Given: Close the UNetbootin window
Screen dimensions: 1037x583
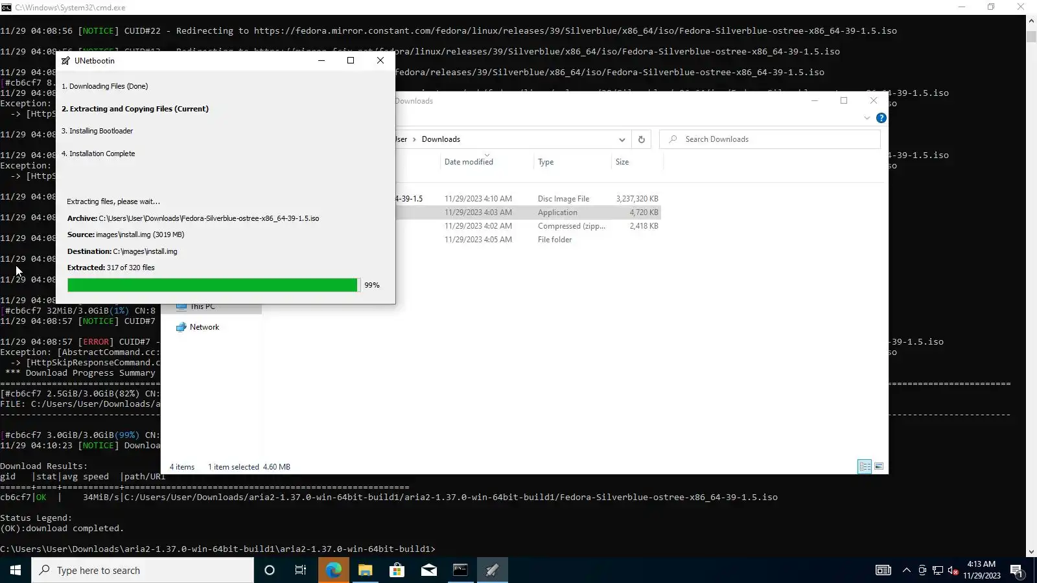Looking at the screenshot, I should pos(380,60).
